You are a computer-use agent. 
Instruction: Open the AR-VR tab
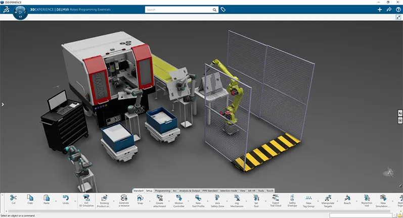click(252, 191)
